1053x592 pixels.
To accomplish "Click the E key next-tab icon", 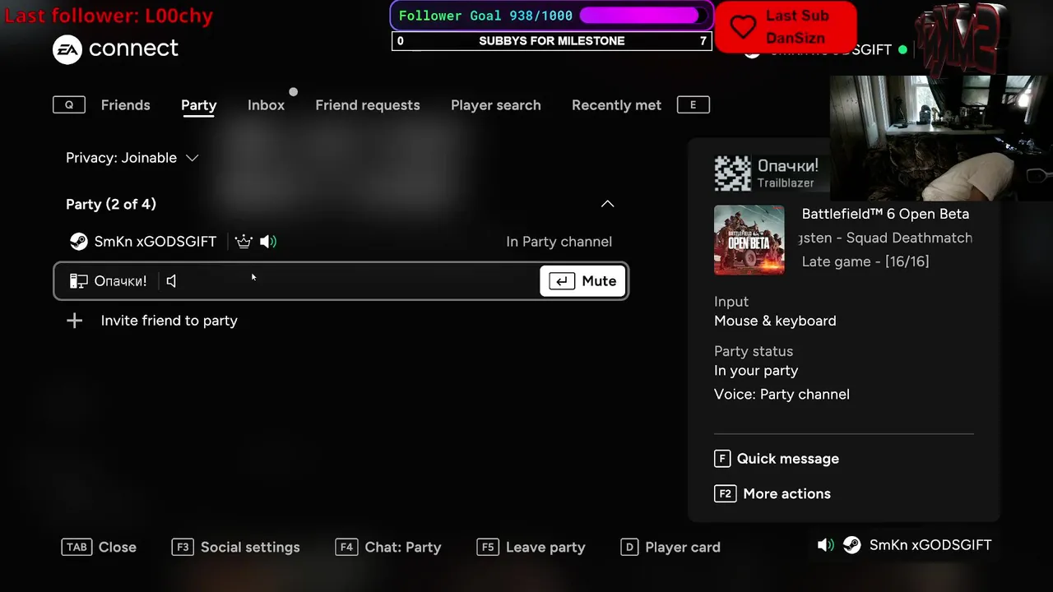I will (x=693, y=105).
